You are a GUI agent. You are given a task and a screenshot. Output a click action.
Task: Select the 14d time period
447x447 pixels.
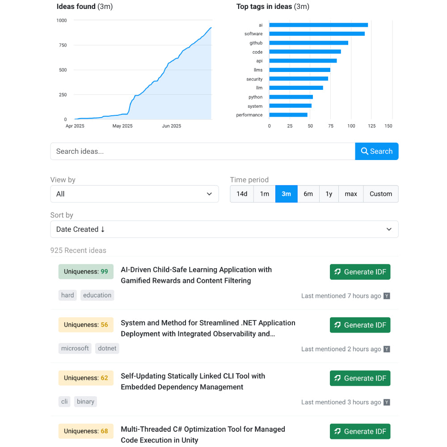click(x=242, y=194)
